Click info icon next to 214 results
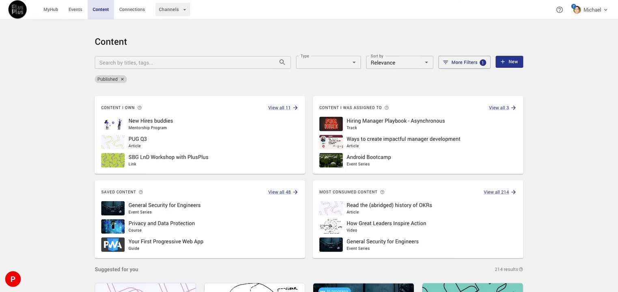The width and height of the screenshot is (618, 292). tap(521, 269)
